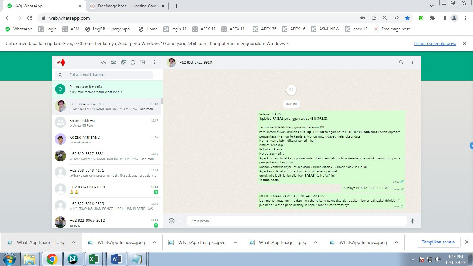Screen dimensions: 473x266
Task: Click the 'Pelajari selengkapnya' link
Action: click(435, 44)
